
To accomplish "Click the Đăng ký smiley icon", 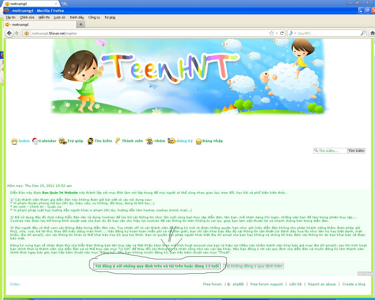I will coord(172,141).
